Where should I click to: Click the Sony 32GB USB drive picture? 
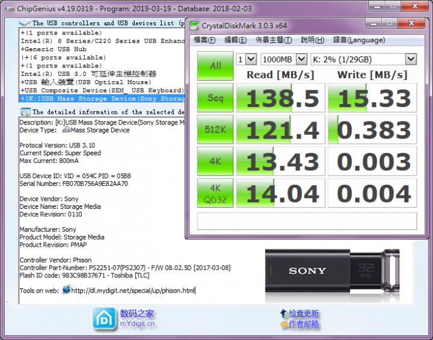pyautogui.click(x=333, y=271)
